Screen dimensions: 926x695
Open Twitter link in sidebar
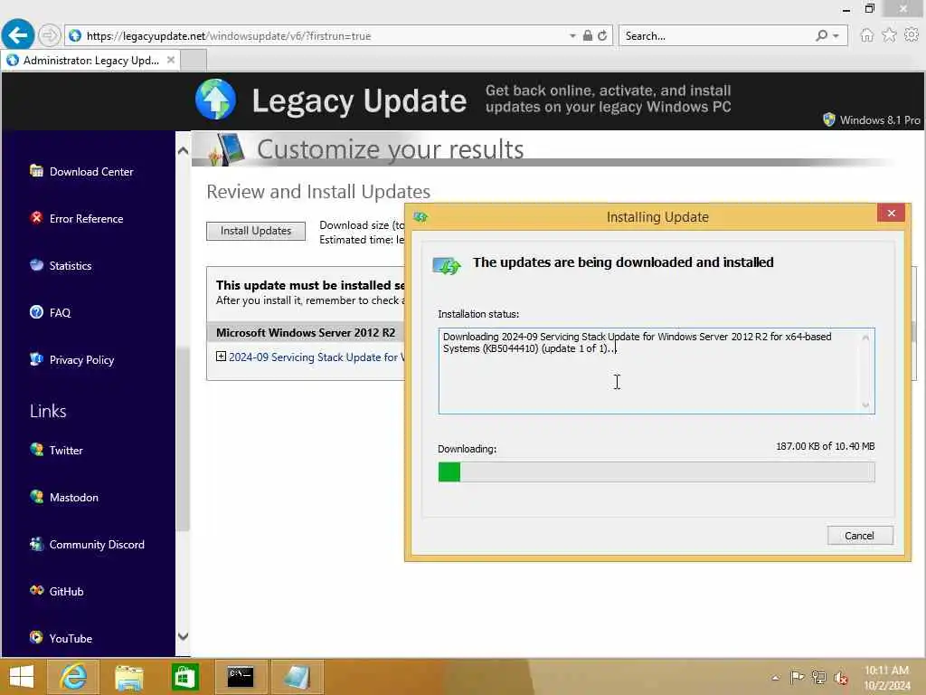click(65, 451)
